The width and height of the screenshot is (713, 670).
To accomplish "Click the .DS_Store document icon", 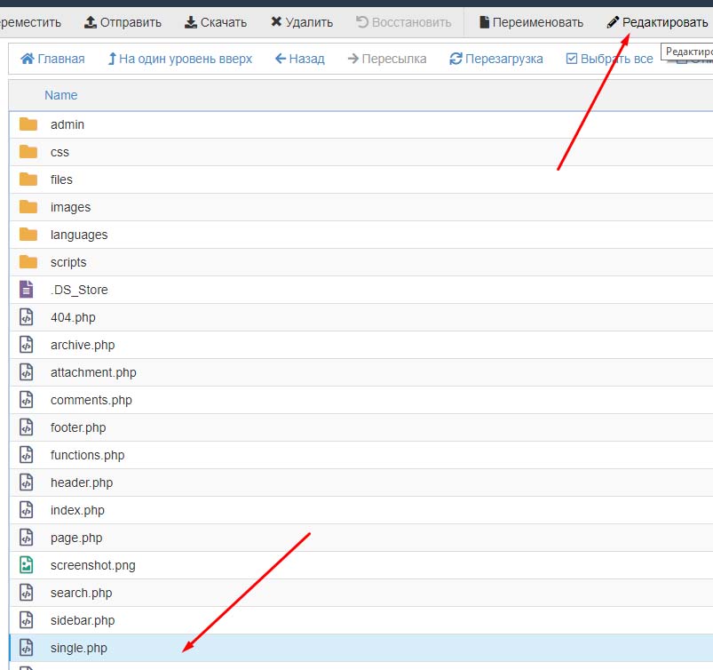I will coord(27,290).
